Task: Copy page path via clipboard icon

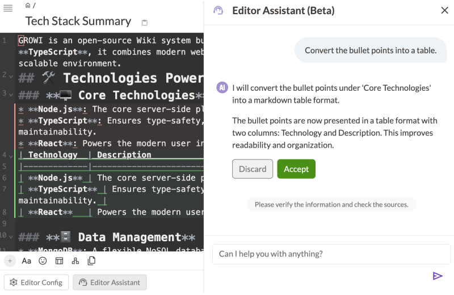Action: [x=144, y=23]
